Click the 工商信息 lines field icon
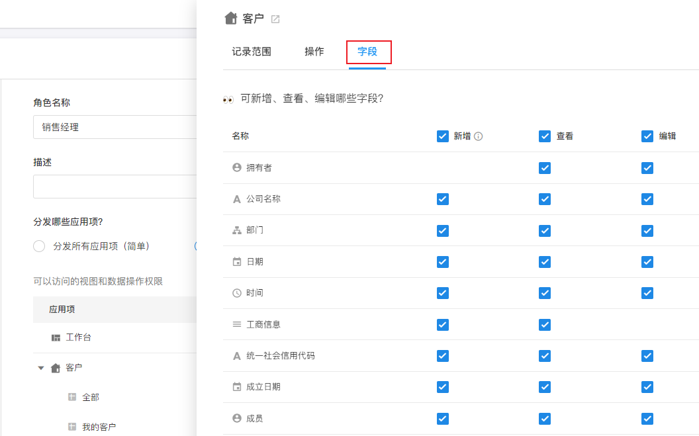 click(237, 324)
